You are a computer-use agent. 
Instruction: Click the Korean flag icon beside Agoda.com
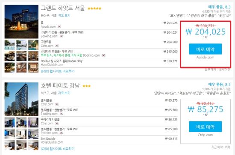point(59,27)
